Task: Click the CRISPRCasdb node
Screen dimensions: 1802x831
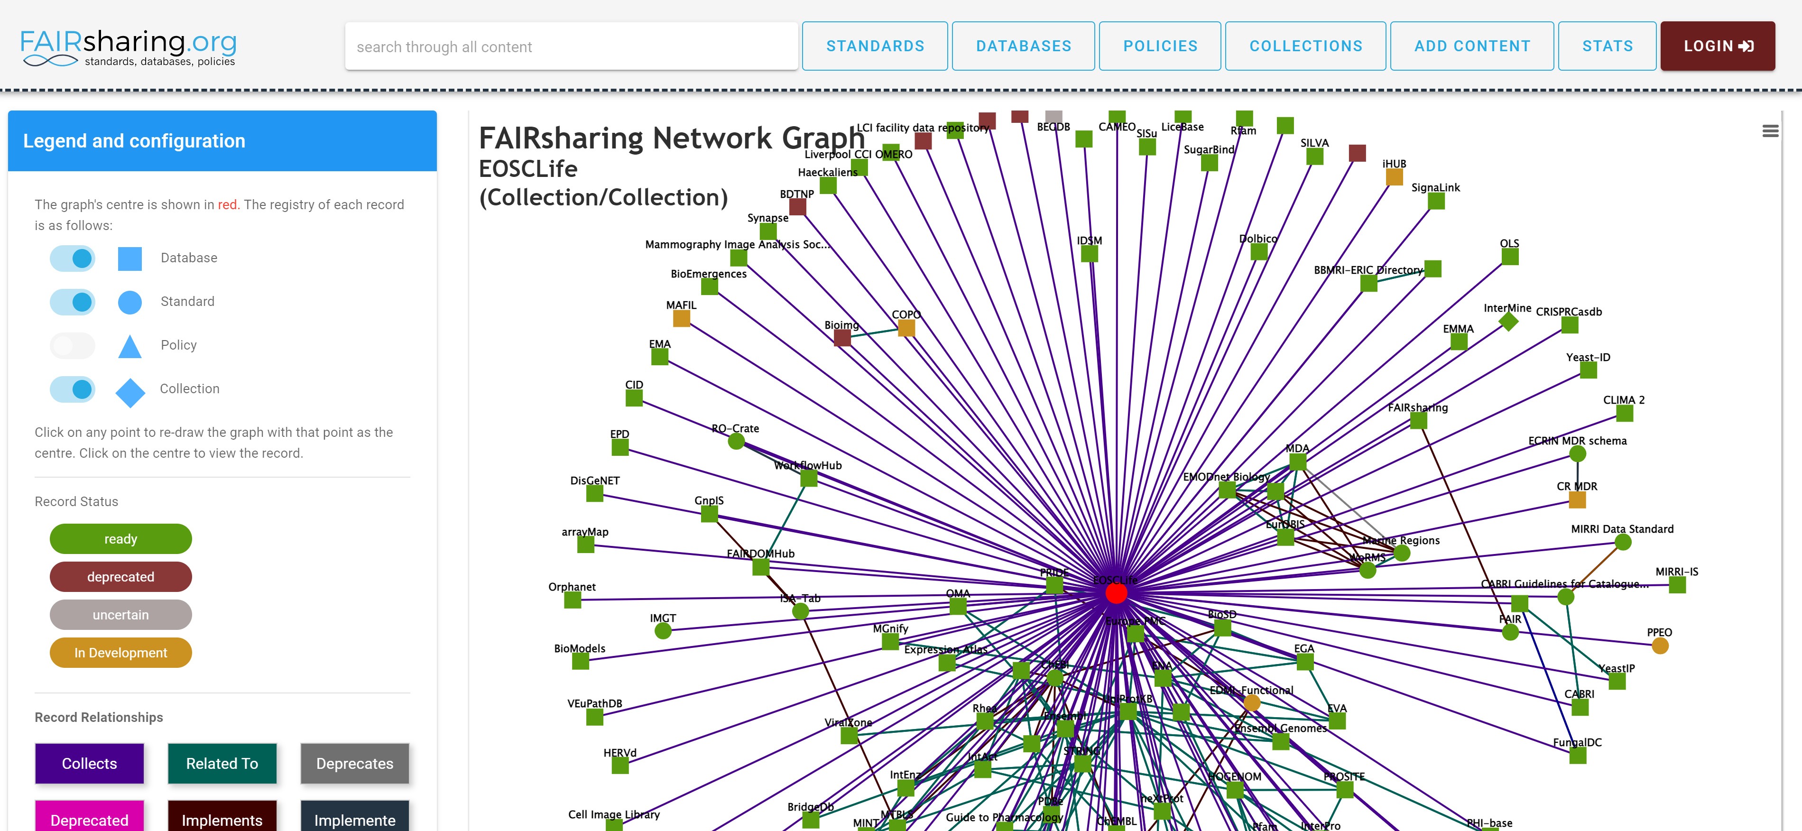Action: click(1569, 325)
